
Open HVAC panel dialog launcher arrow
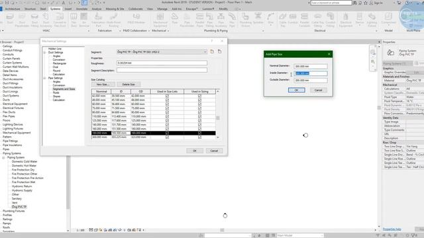click(x=89, y=31)
